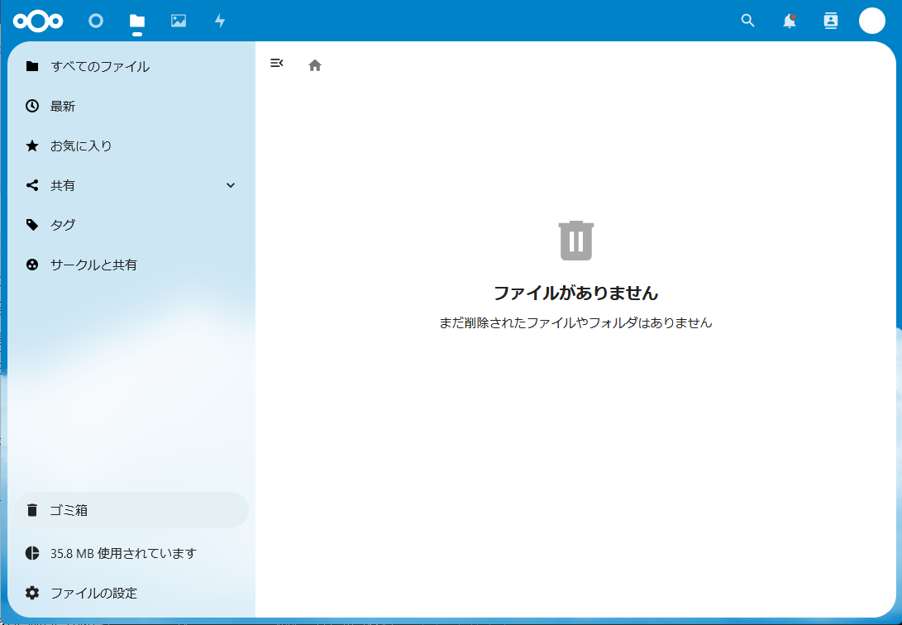This screenshot has height=625, width=902.
Task: Collapse the navigation sidebar
Action: [x=276, y=63]
